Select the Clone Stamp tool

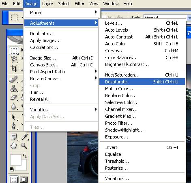point(14,89)
